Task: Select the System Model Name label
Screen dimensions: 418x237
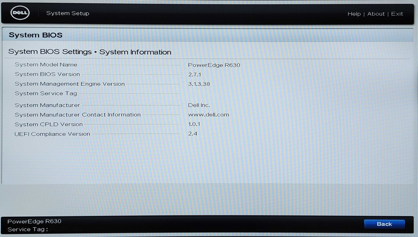Action: pyautogui.click(x=46, y=65)
